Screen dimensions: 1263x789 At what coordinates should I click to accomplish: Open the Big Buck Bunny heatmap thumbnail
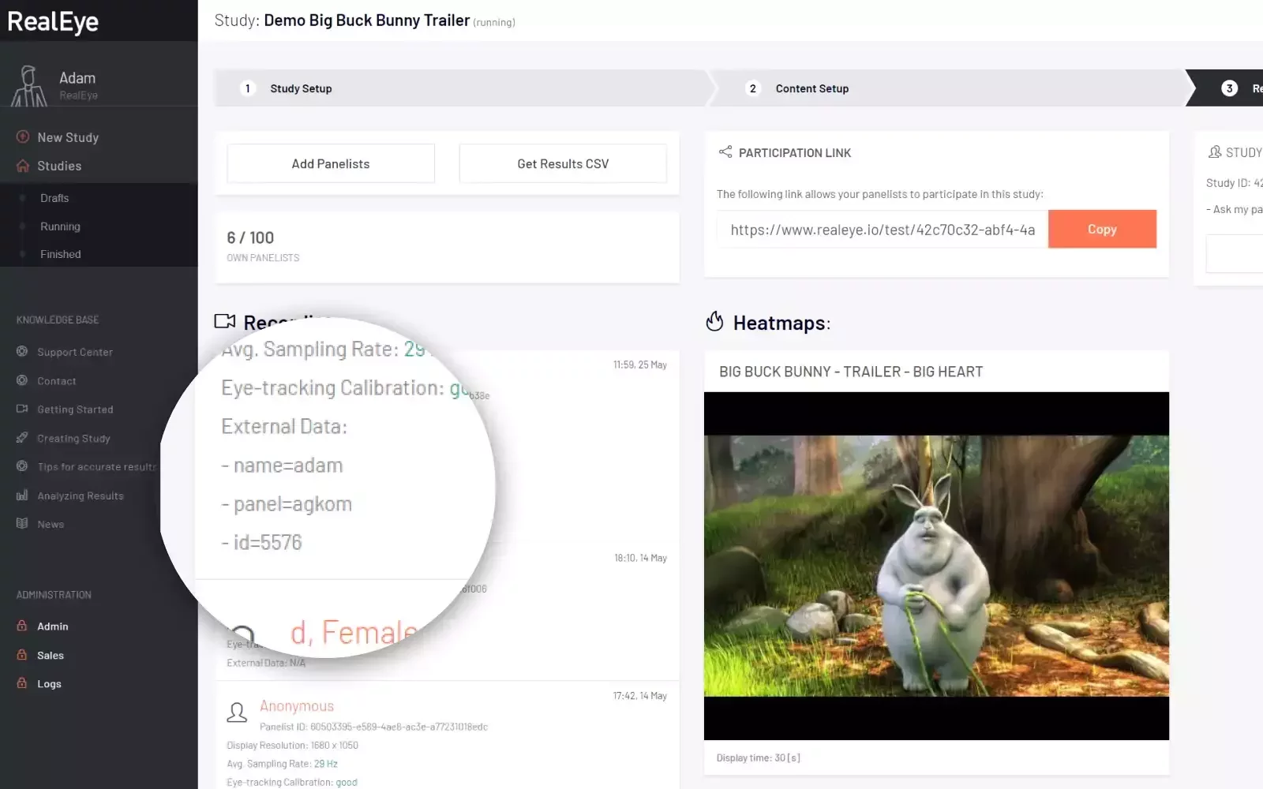pyautogui.click(x=936, y=566)
